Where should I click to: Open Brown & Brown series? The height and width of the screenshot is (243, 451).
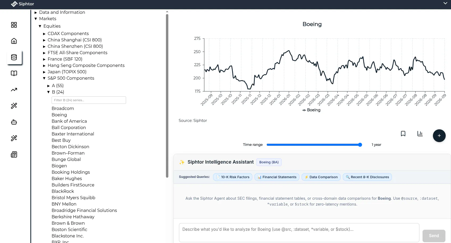pyautogui.click(x=68, y=223)
